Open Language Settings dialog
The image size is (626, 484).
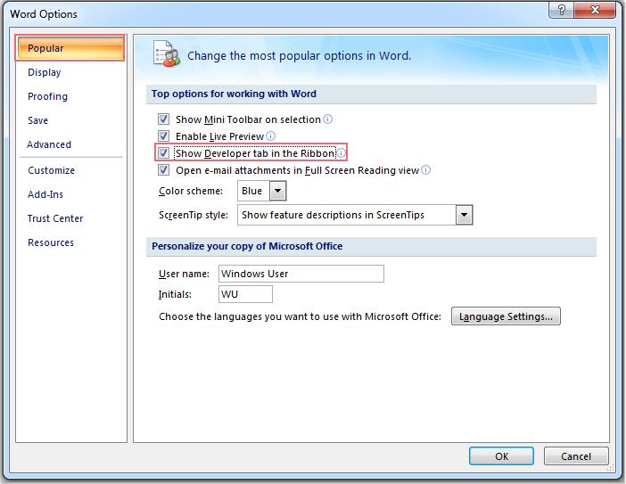coord(506,316)
